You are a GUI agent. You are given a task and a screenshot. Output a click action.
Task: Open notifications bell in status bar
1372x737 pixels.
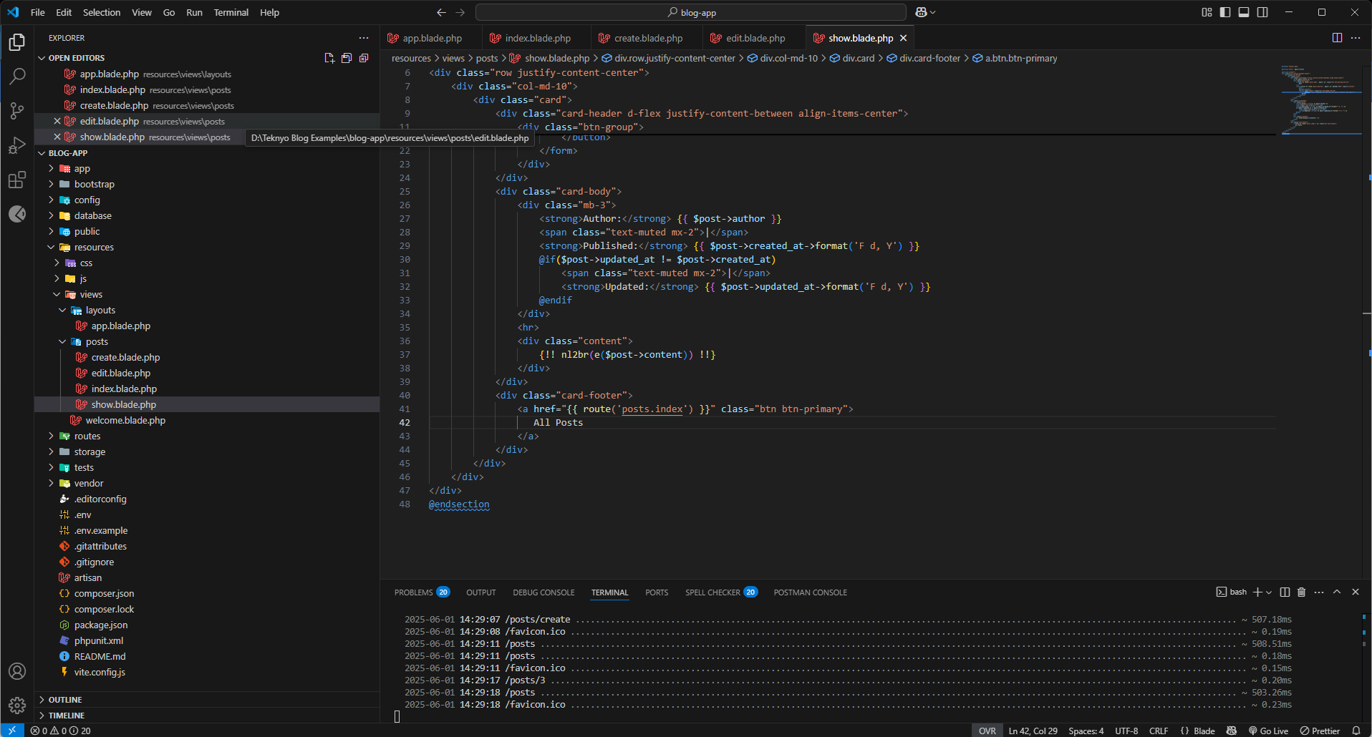click(x=1356, y=731)
